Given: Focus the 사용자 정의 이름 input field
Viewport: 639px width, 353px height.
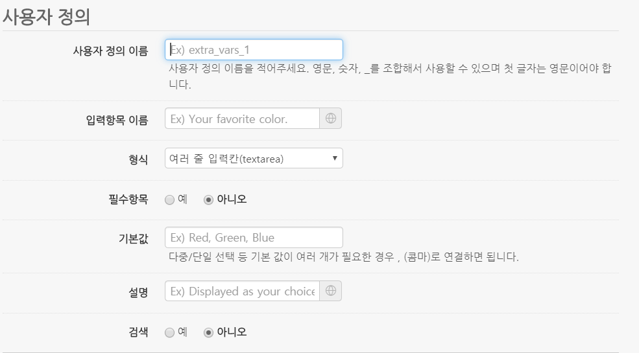Looking at the screenshot, I should (x=254, y=49).
